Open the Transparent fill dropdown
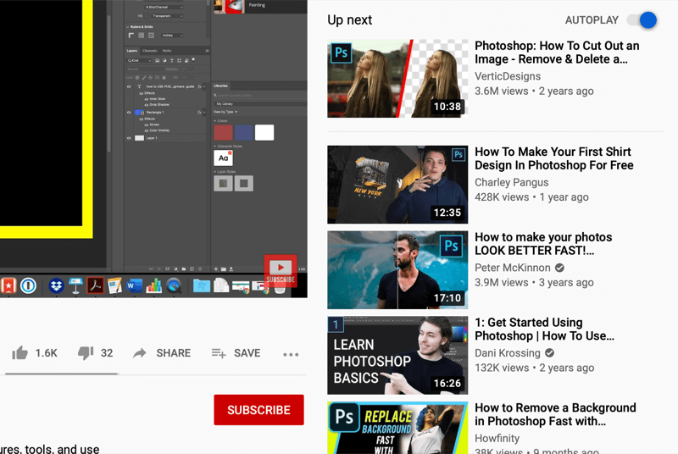Viewport: 678px width, 454px height. [167, 16]
